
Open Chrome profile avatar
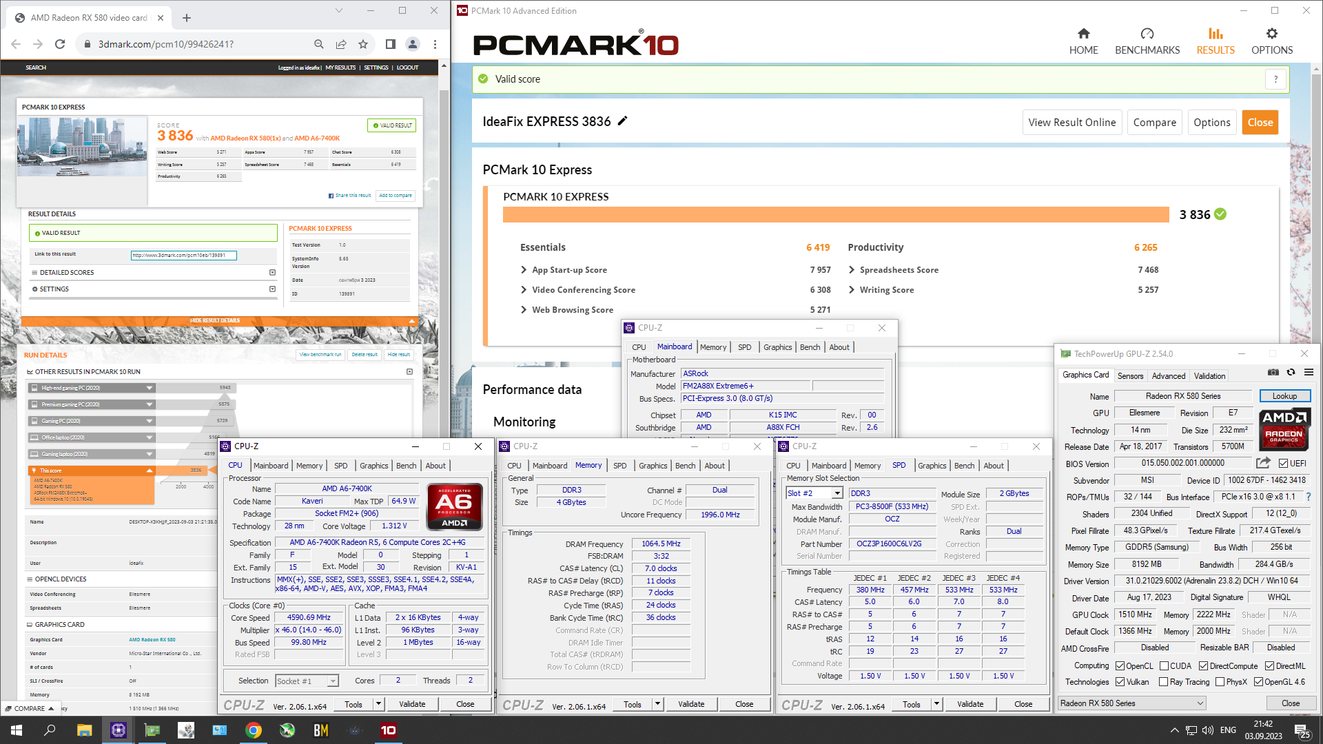pyautogui.click(x=413, y=44)
